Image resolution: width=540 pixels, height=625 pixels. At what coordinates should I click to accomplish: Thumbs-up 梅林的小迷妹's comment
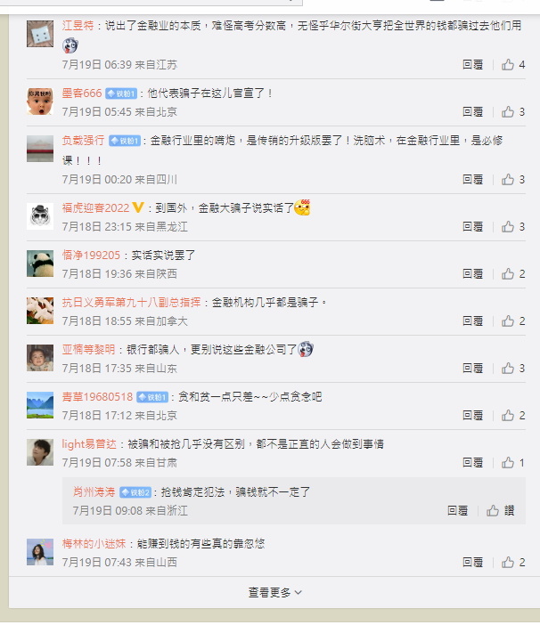(513, 563)
